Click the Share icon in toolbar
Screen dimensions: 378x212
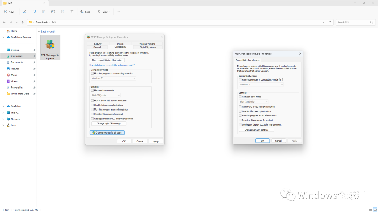(62, 12)
